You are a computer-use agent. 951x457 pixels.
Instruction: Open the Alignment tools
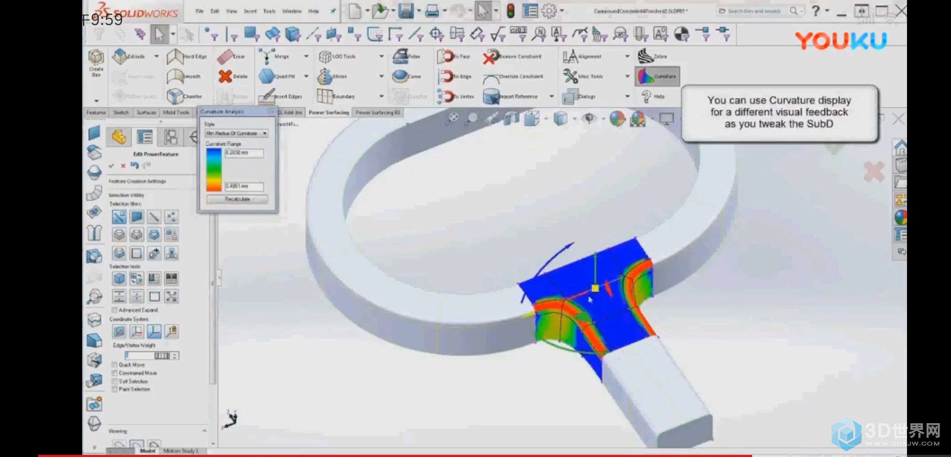[x=582, y=56]
